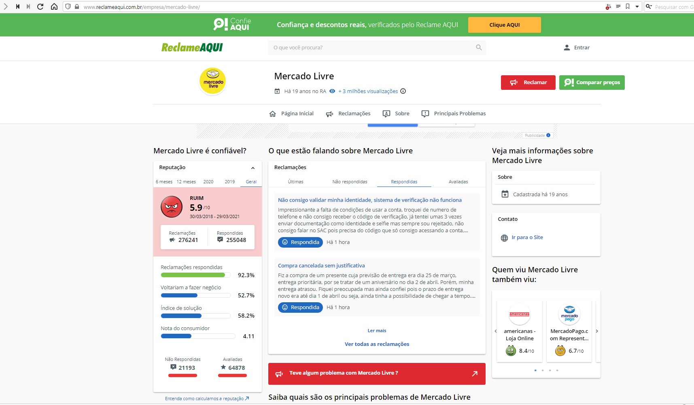The height and width of the screenshot is (405, 694).
Task: Click the browser reload icon
Action: point(40,6)
